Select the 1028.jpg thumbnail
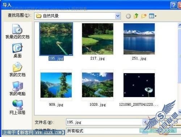 click(97, 85)
